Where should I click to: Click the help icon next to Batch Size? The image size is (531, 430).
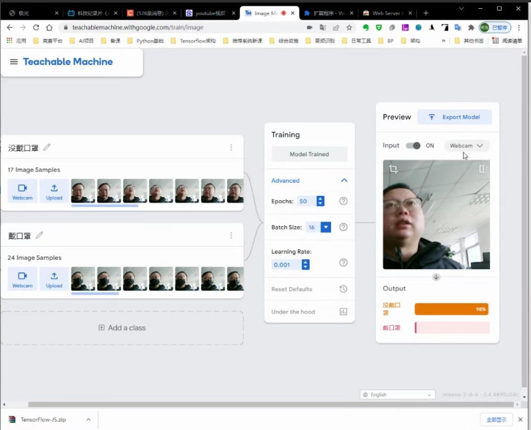[343, 227]
